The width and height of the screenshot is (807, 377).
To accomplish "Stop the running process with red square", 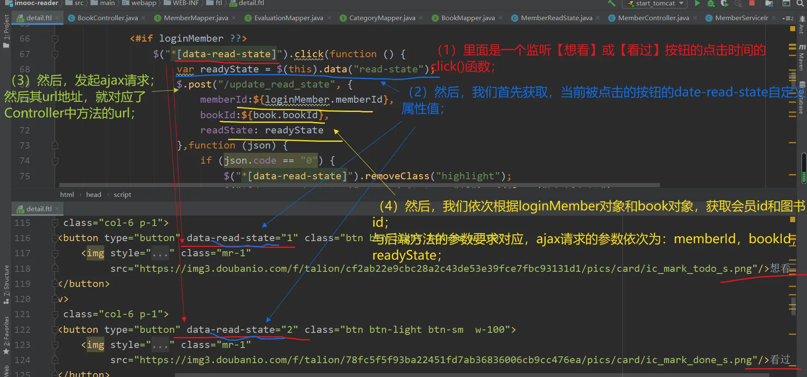I will [752, 3].
